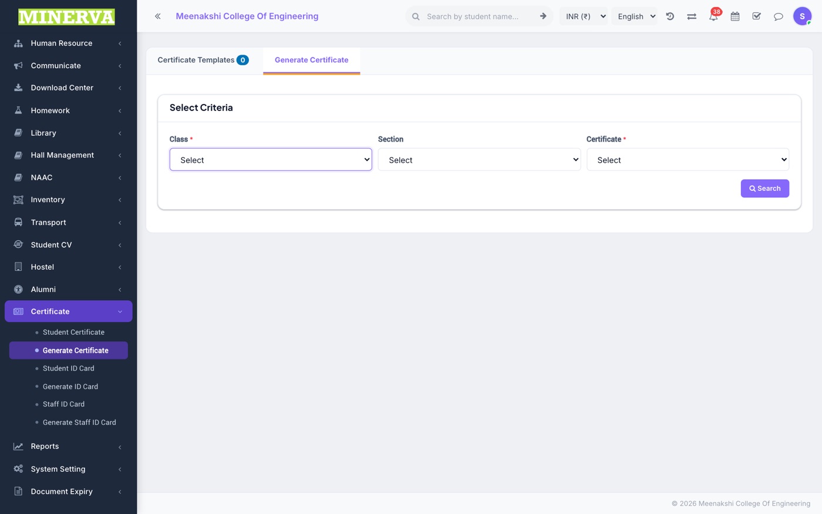Open the Communicate menu
Viewport: 822px width, 514px height.
coord(69,66)
